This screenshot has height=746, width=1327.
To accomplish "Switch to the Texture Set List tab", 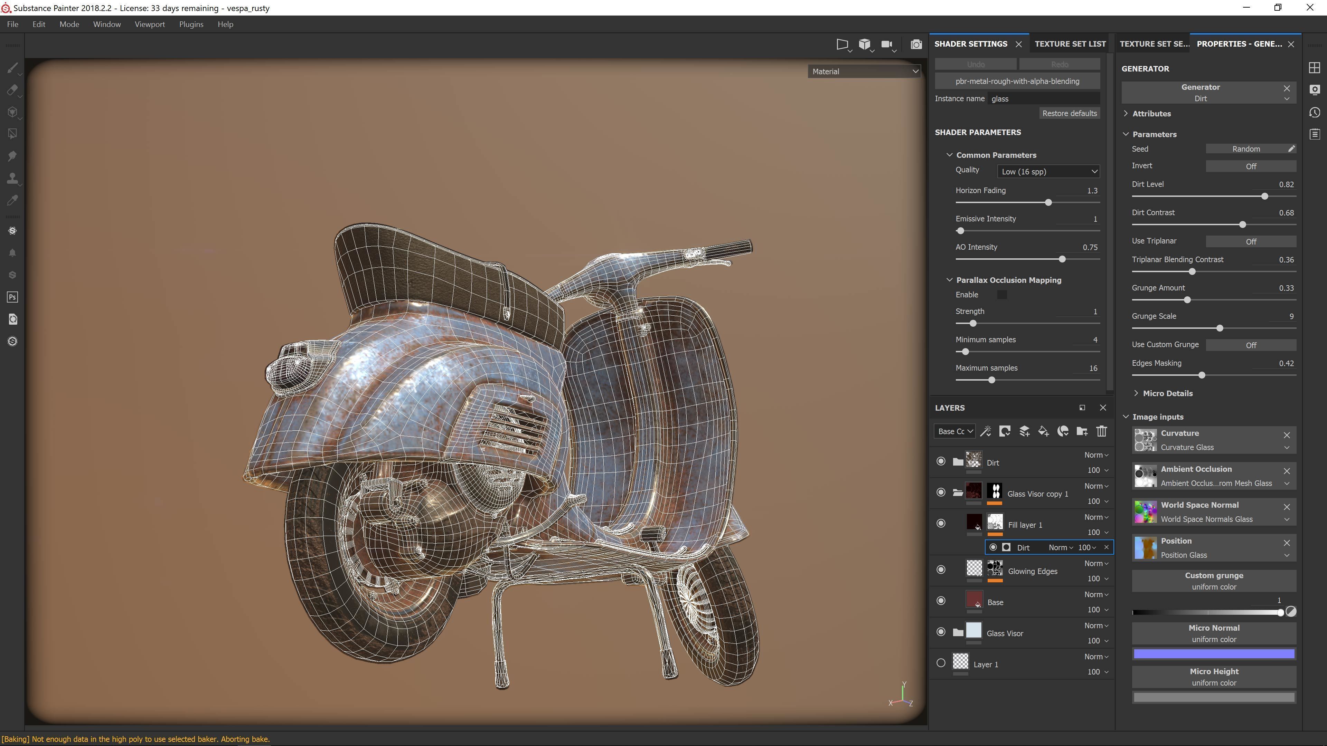I will 1070,44.
